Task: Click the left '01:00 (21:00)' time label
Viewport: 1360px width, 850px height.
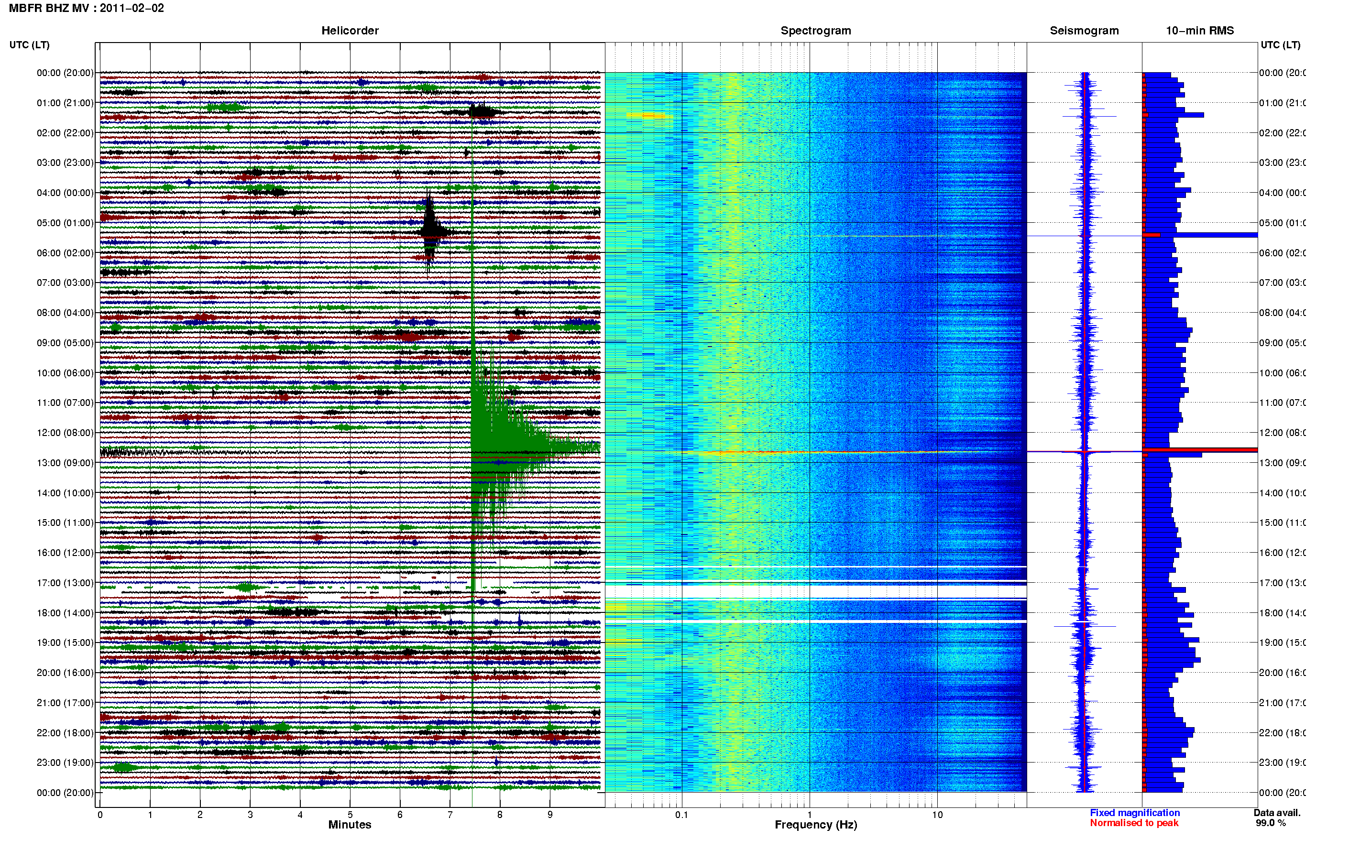Action: (x=65, y=103)
